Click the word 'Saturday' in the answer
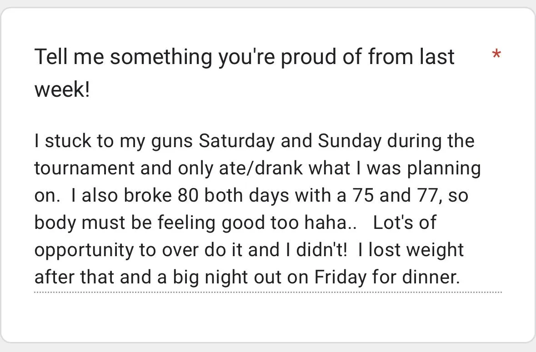Screen dimensions: 536x352 236,141
